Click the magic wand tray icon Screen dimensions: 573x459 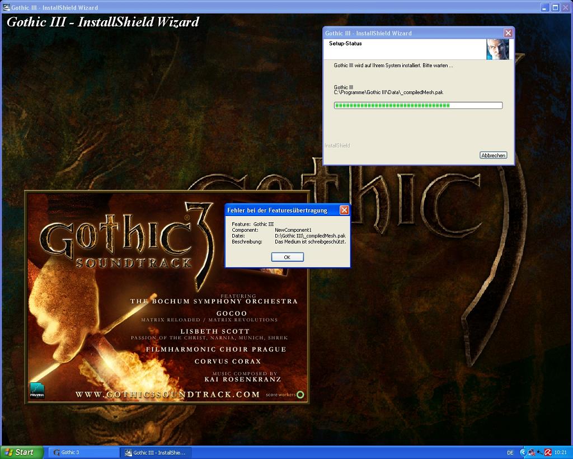point(539,453)
